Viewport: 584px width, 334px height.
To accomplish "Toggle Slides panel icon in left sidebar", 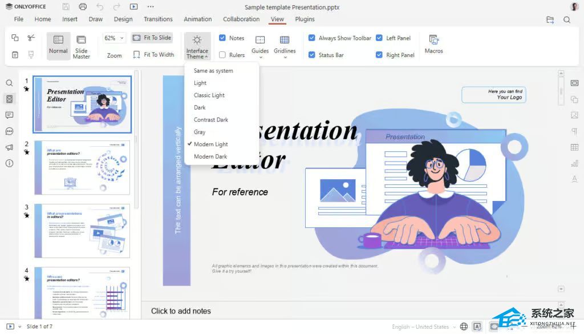I will [x=9, y=99].
